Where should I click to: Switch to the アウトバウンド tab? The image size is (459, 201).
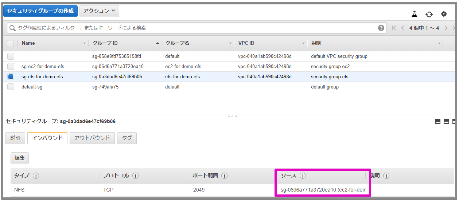tap(92, 138)
